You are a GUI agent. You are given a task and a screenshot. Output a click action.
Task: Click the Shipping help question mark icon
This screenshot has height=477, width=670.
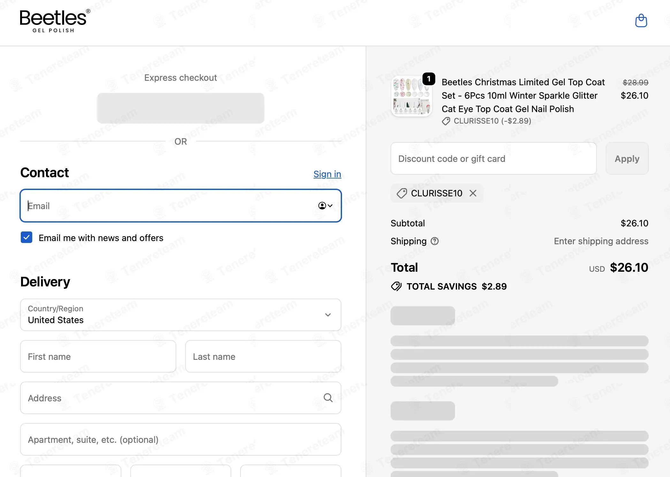(435, 241)
